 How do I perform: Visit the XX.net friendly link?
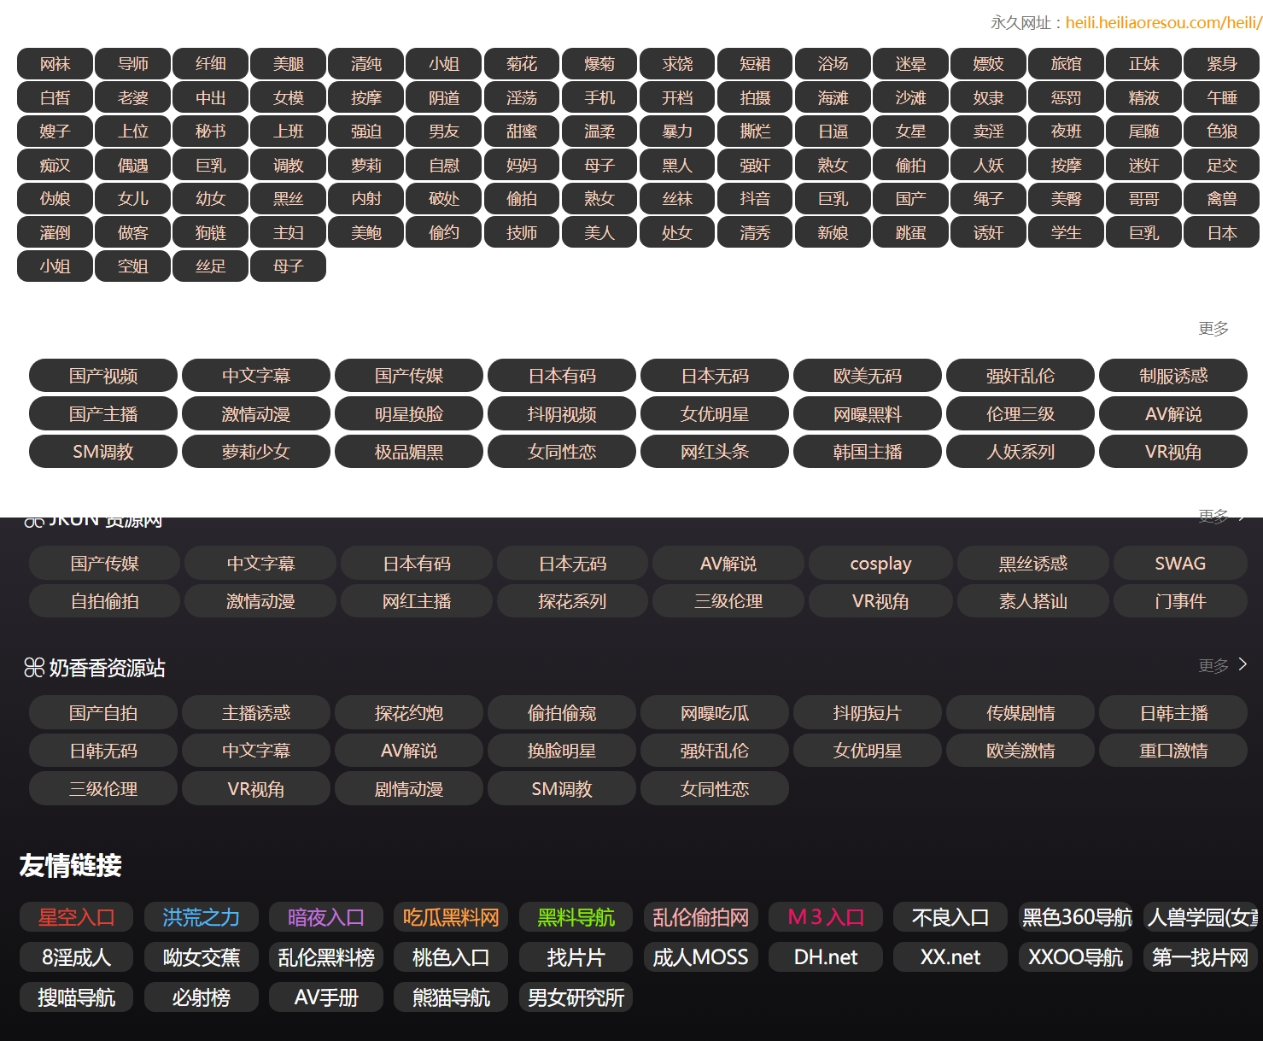[x=950, y=957]
